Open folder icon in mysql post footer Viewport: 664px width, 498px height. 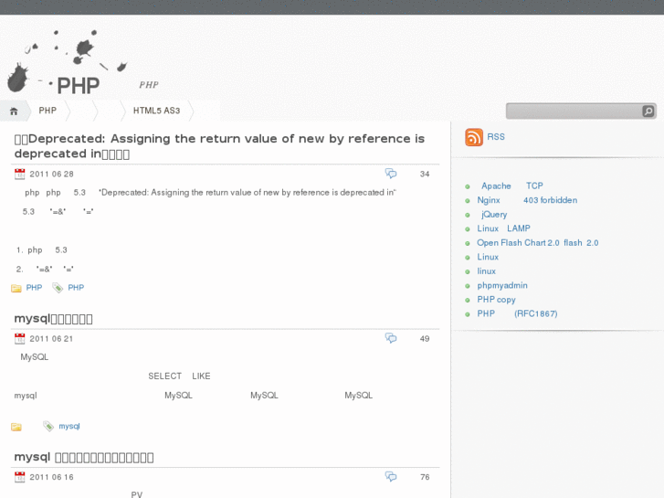[16, 427]
